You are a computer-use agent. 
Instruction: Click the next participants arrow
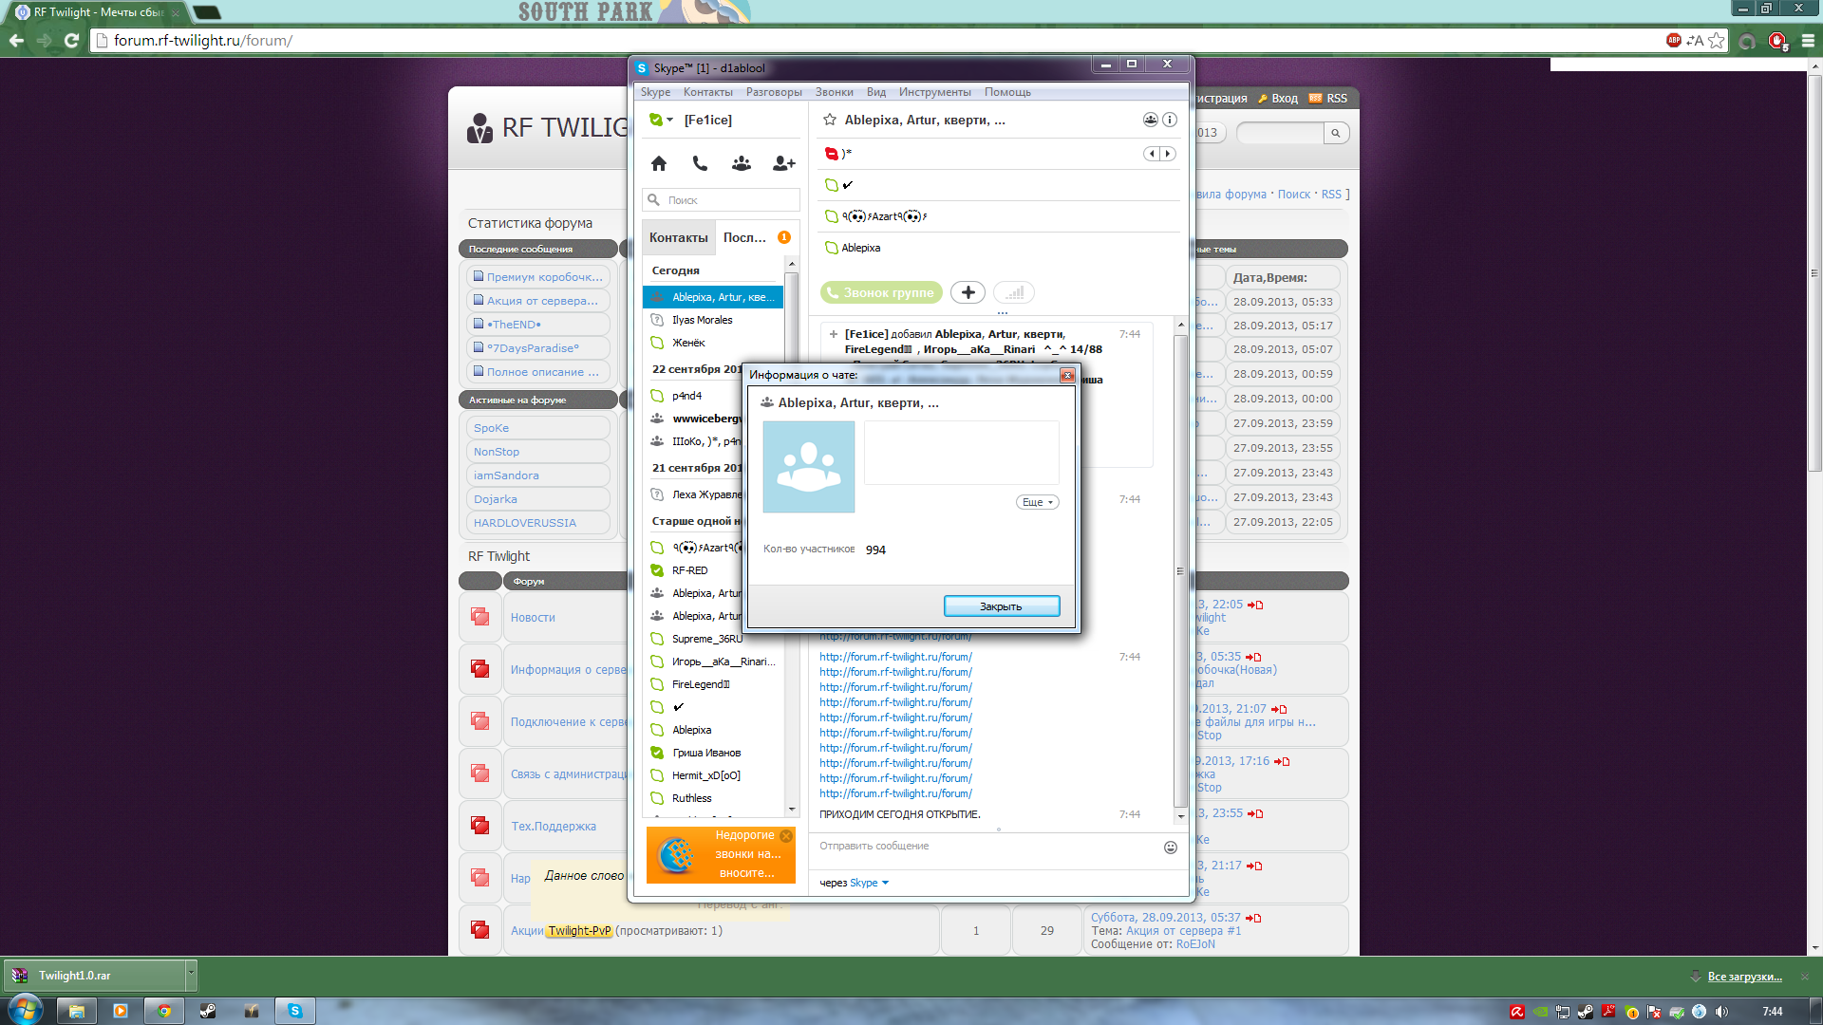point(1168,154)
